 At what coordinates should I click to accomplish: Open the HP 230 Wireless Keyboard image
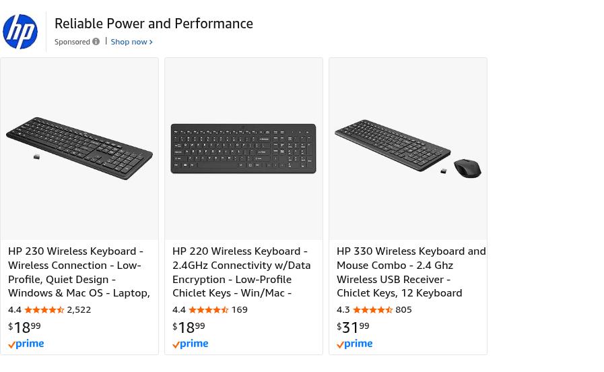tap(79, 148)
